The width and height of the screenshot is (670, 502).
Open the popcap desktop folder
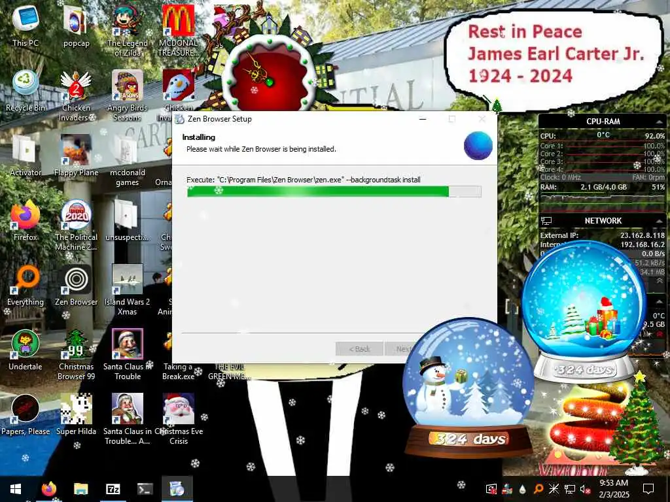tap(76, 26)
